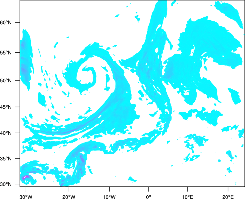Click the 30°W longitude label
Image resolution: width=245 pixels, height=199 pixels.
coord(26,197)
